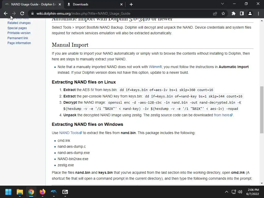Show hidden system tray icons
This screenshot has height=198, width=264.
(227, 192)
